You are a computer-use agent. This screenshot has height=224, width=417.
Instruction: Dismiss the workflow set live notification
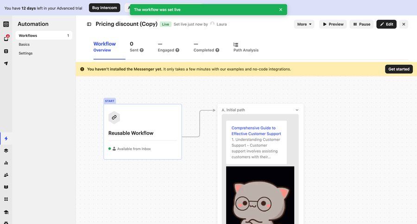coord(281,10)
